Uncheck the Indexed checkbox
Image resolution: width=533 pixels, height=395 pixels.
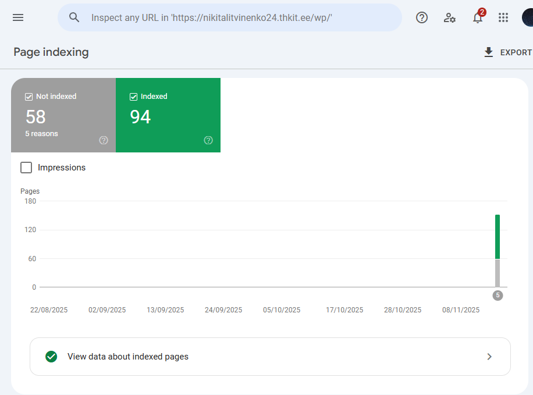point(133,97)
